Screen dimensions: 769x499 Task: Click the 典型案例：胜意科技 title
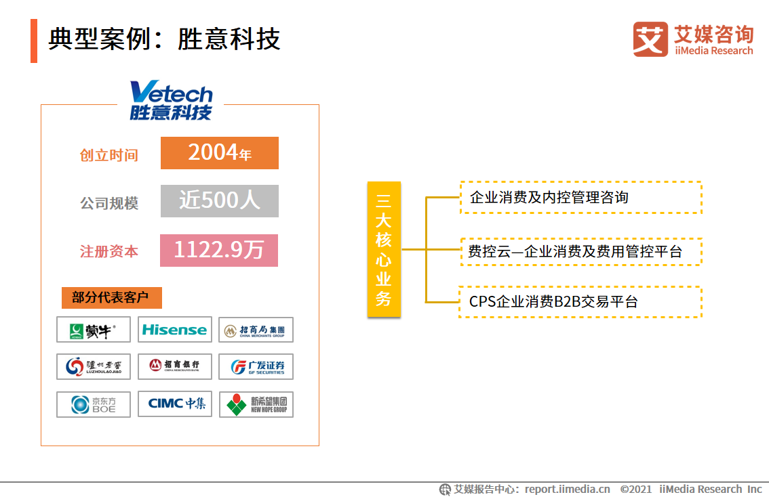click(x=164, y=39)
